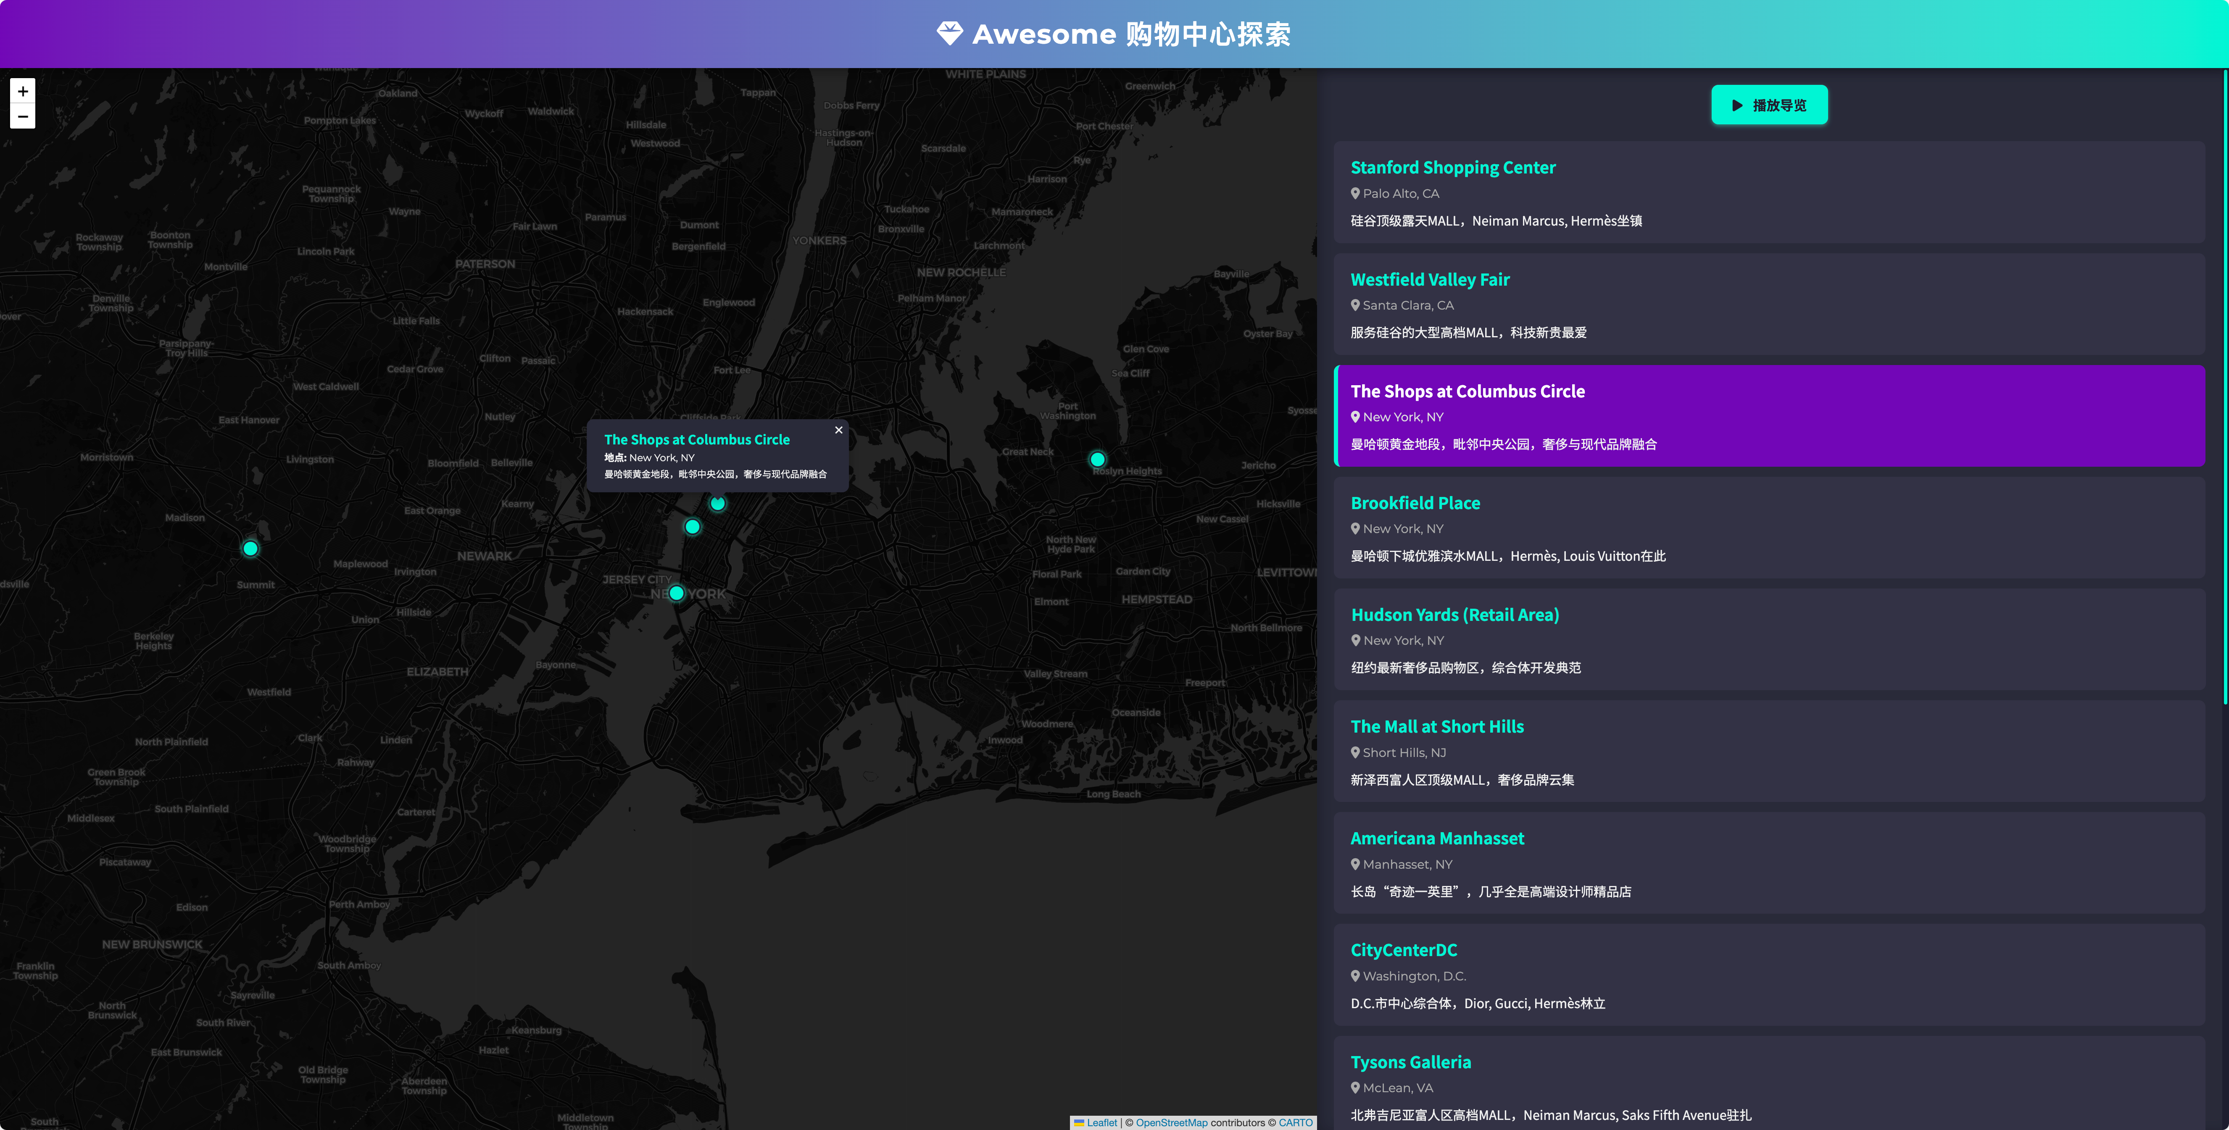Screen dimensions: 2229x1130
Task: Click the 硅谷顶级露天MALL description text
Action: 1496,221
